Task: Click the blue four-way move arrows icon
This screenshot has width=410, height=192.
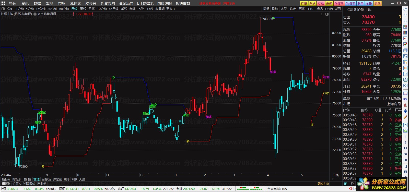Action: (x=405, y=111)
